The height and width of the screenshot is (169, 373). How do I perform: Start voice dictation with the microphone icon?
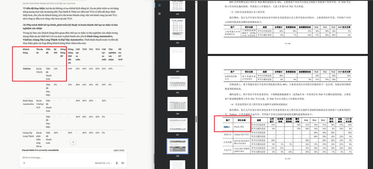click(x=117, y=163)
